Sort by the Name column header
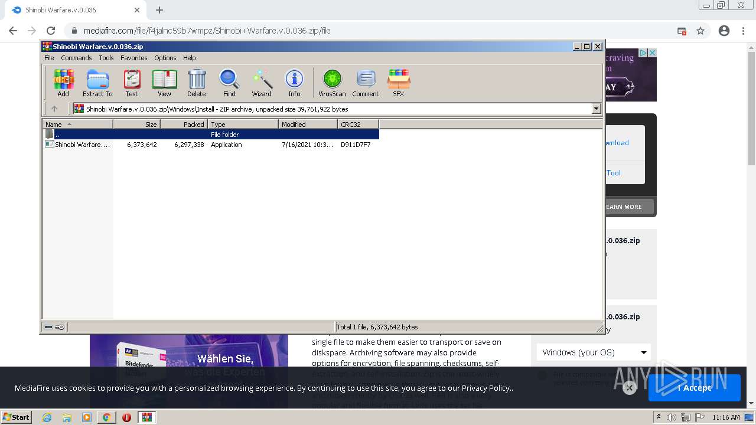The width and height of the screenshot is (756, 425). click(77, 124)
